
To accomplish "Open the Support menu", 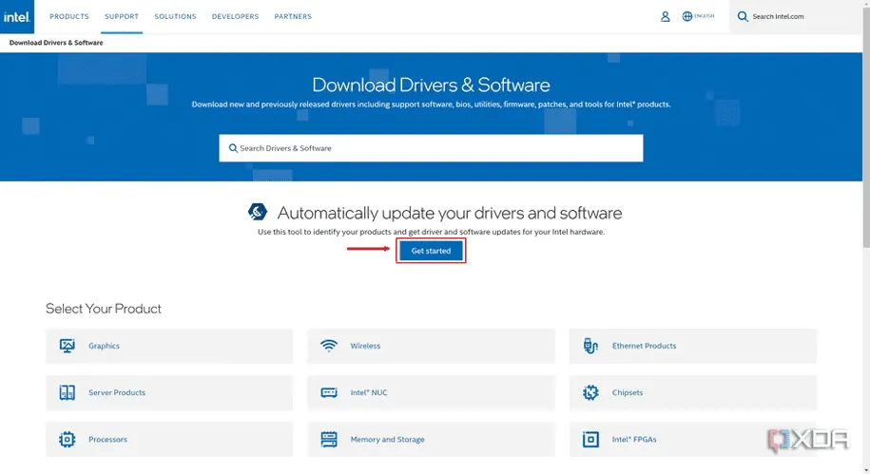I will coord(122,16).
